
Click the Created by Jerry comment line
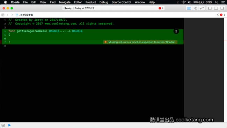[38, 20]
